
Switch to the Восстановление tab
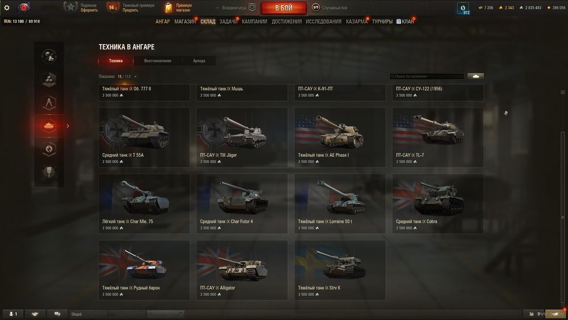point(157,61)
